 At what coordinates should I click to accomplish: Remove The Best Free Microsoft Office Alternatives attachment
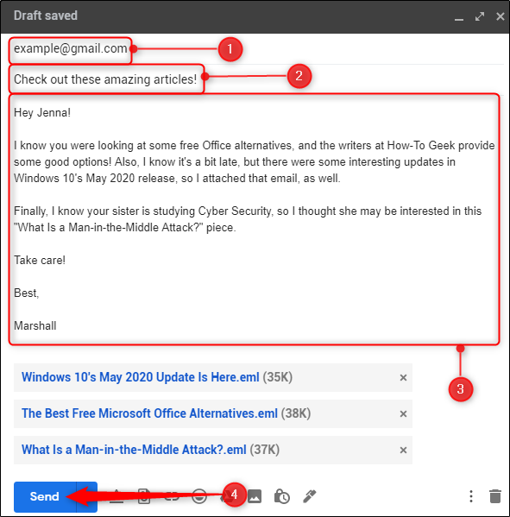pos(403,414)
